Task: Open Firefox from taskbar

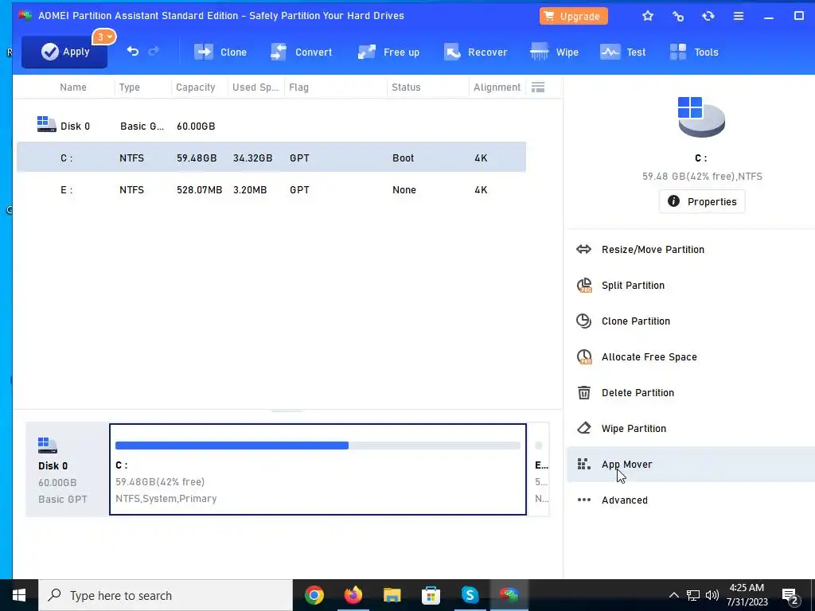Action: point(353,595)
